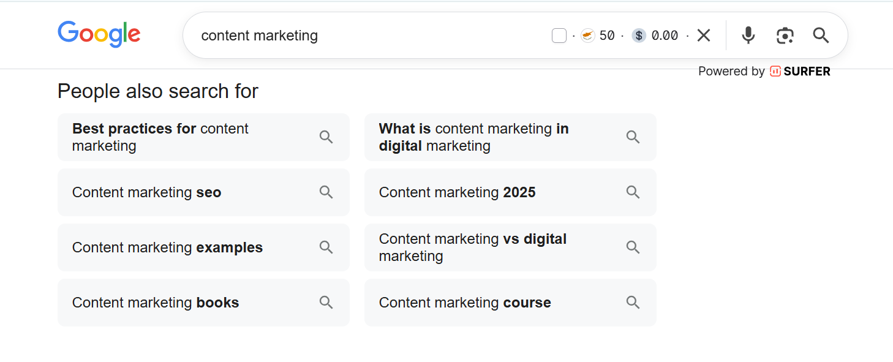The width and height of the screenshot is (893, 362).
Task: Click the magnifier on Best practices for content marketing
Action: [x=326, y=137]
